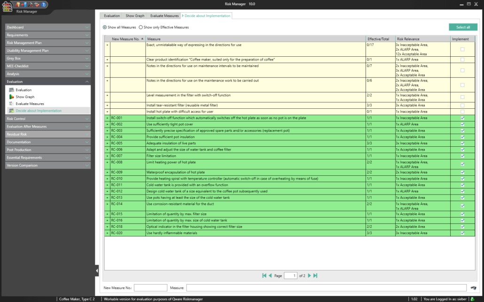Go to the first page of measures
The height and width of the screenshot is (302, 484).
pos(264,275)
